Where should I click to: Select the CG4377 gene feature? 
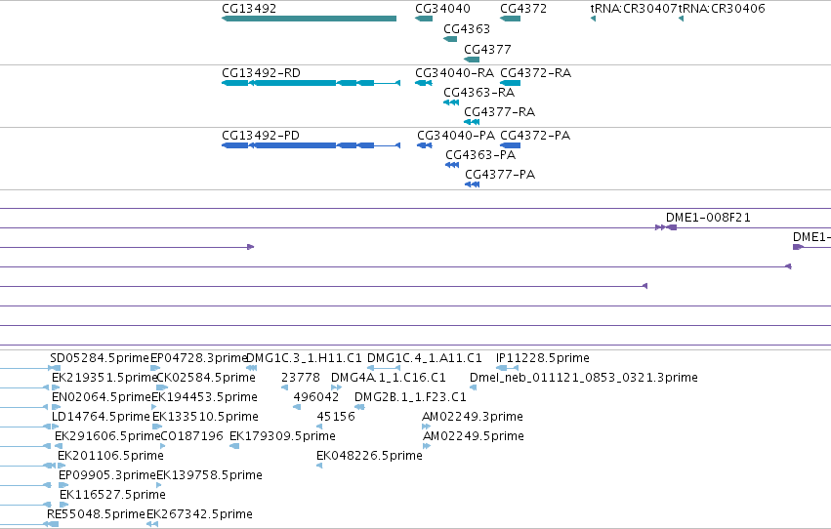pyautogui.click(x=472, y=60)
